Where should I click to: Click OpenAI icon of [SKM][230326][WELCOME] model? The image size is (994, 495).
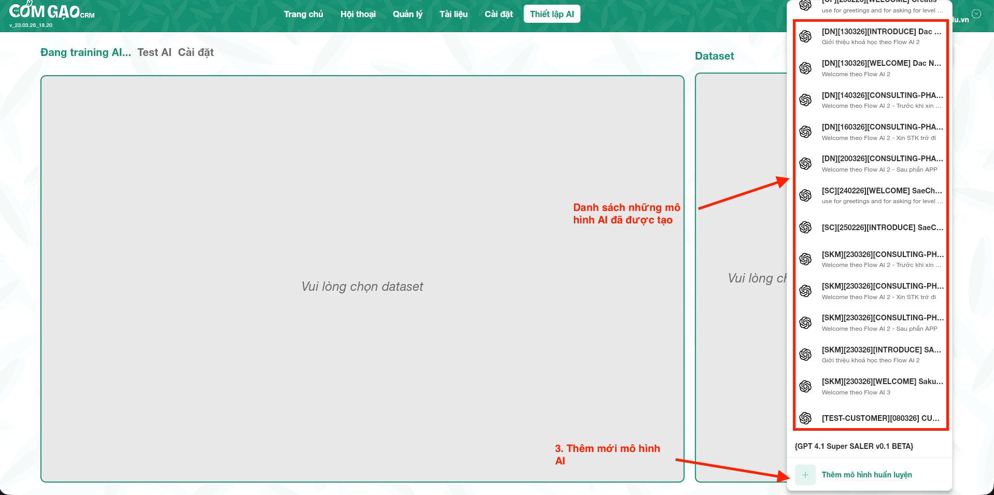(805, 387)
